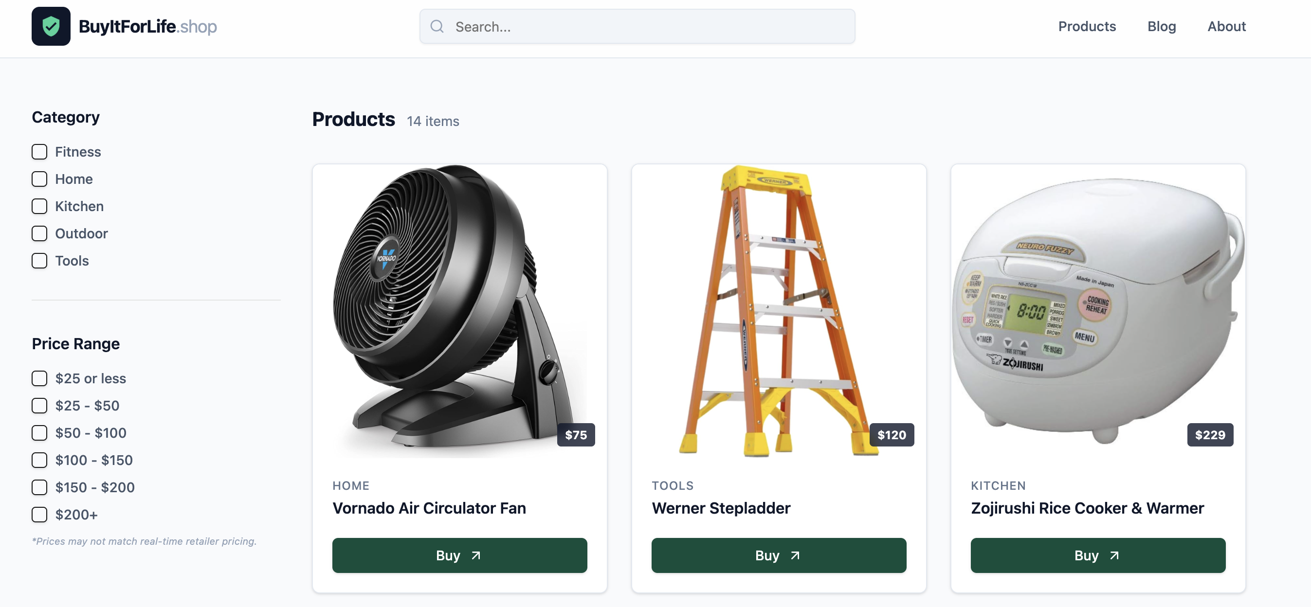Check the $50 - $100 price range

pyautogui.click(x=39, y=433)
